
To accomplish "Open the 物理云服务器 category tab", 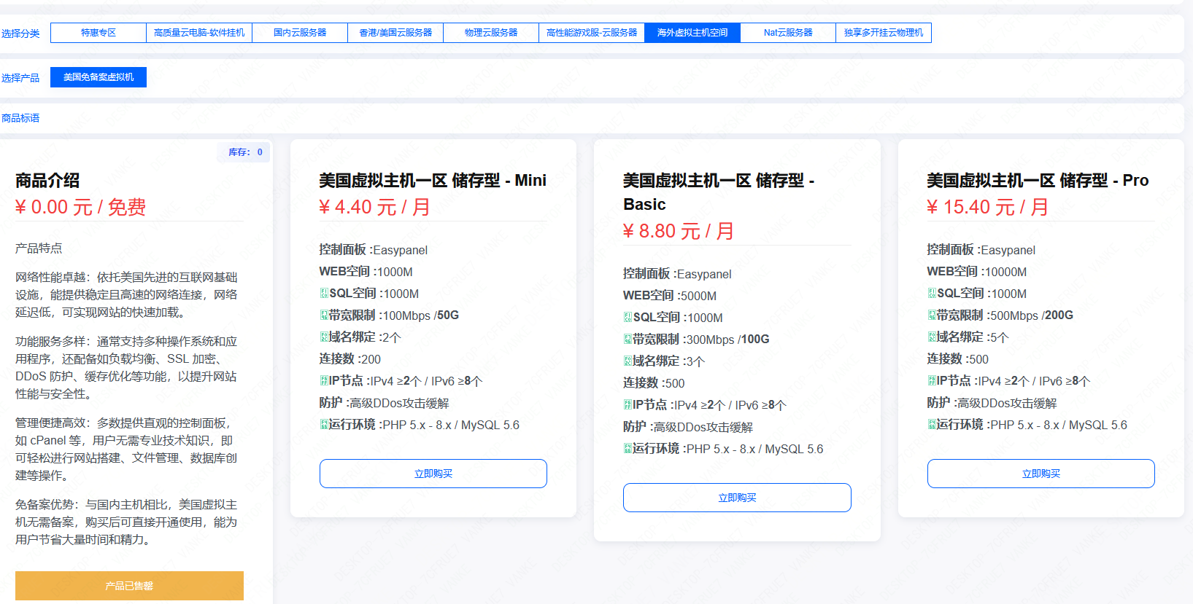I will (491, 33).
